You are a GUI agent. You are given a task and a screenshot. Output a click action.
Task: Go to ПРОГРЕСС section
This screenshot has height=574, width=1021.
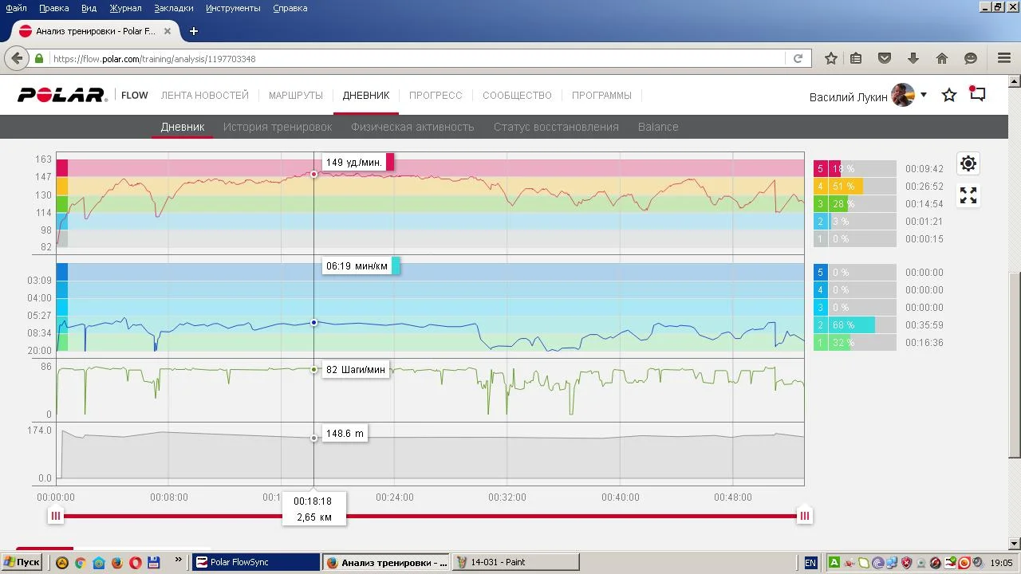coord(436,96)
